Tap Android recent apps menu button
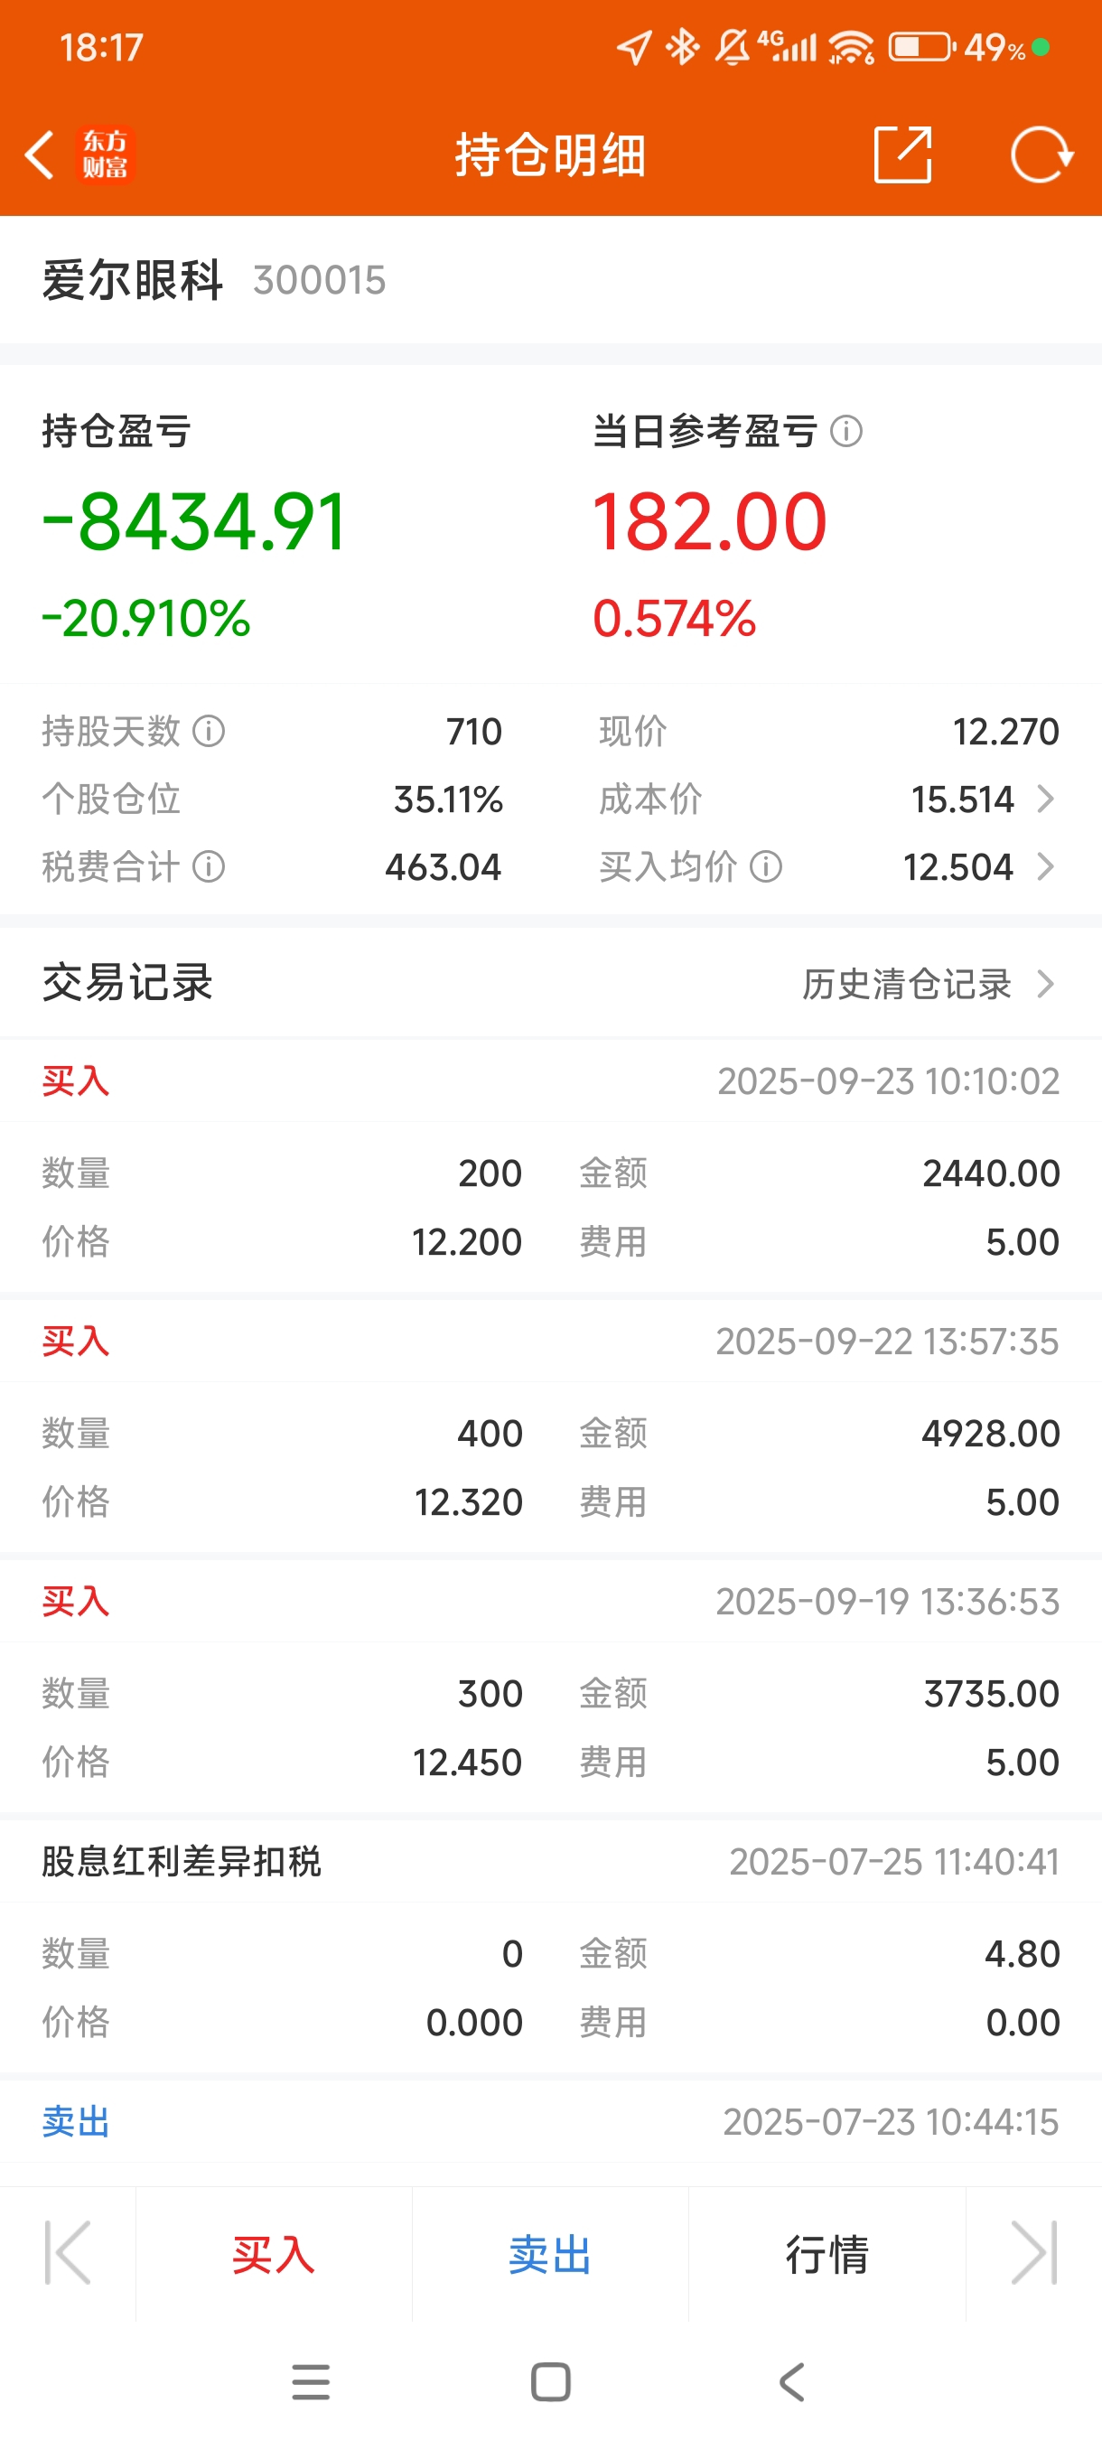This screenshot has width=1102, height=2450. [311, 2381]
